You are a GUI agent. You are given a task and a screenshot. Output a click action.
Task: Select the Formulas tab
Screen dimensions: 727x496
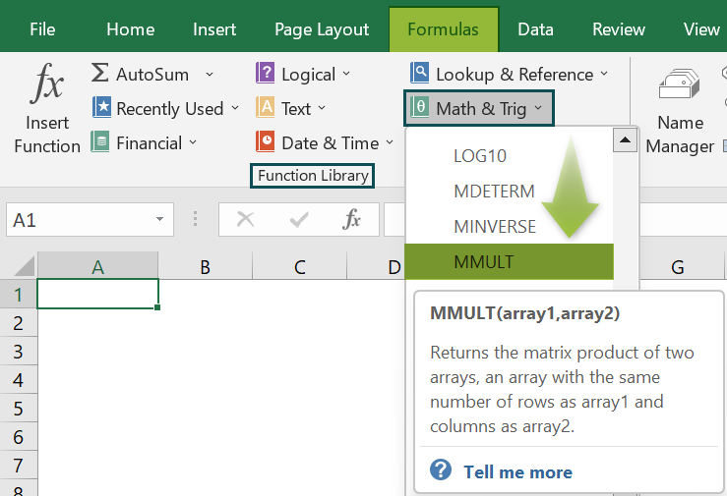444,29
